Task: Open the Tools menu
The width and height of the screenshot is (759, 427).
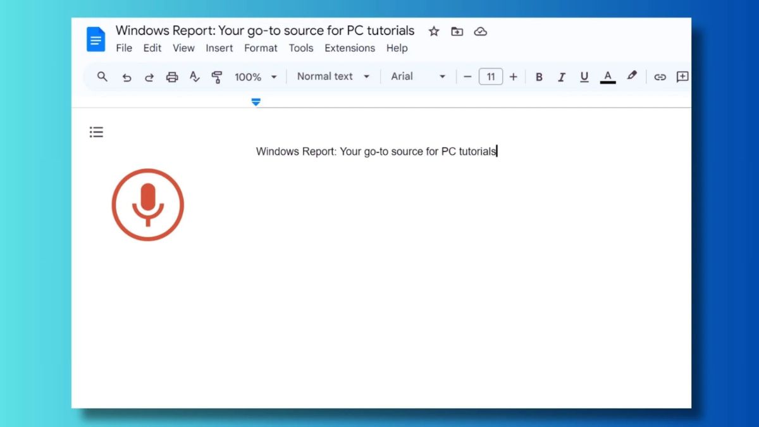Action: 301,48
